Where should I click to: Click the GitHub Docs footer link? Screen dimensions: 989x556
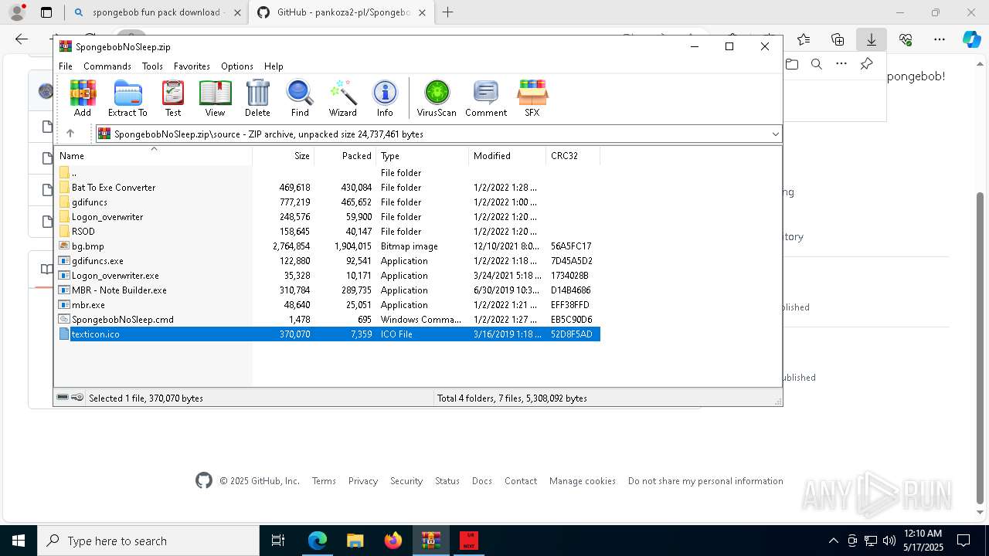pos(482,481)
